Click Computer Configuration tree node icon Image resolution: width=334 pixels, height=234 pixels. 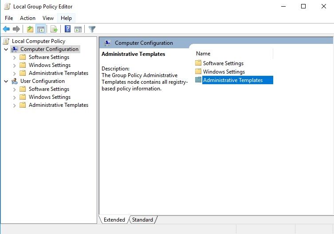(x=15, y=49)
